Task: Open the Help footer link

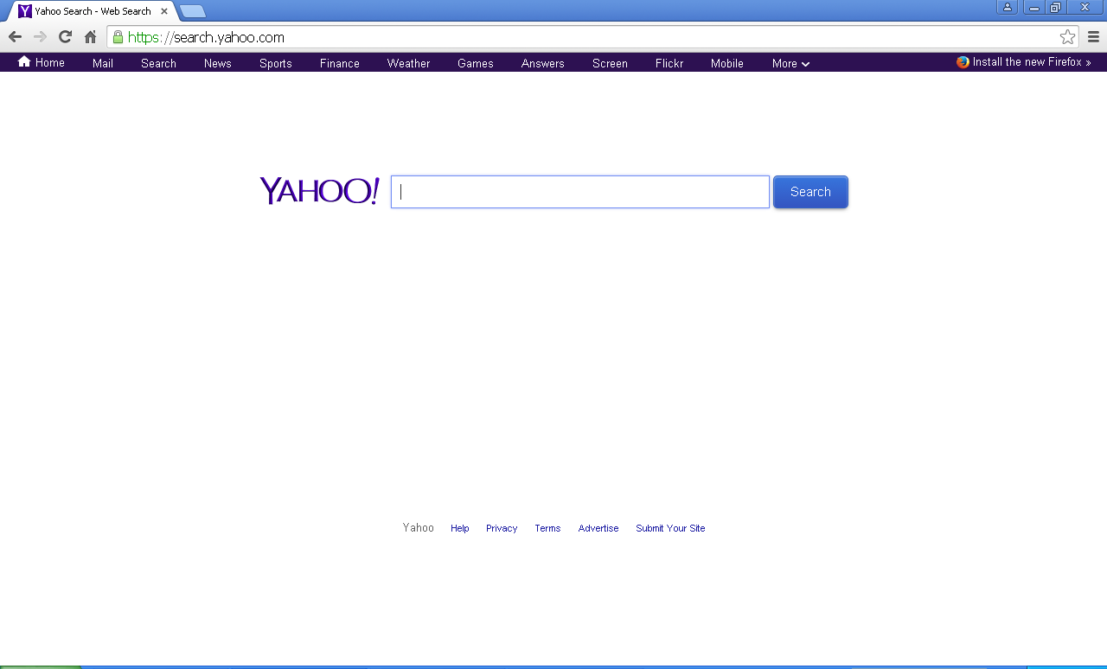Action: tap(460, 528)
